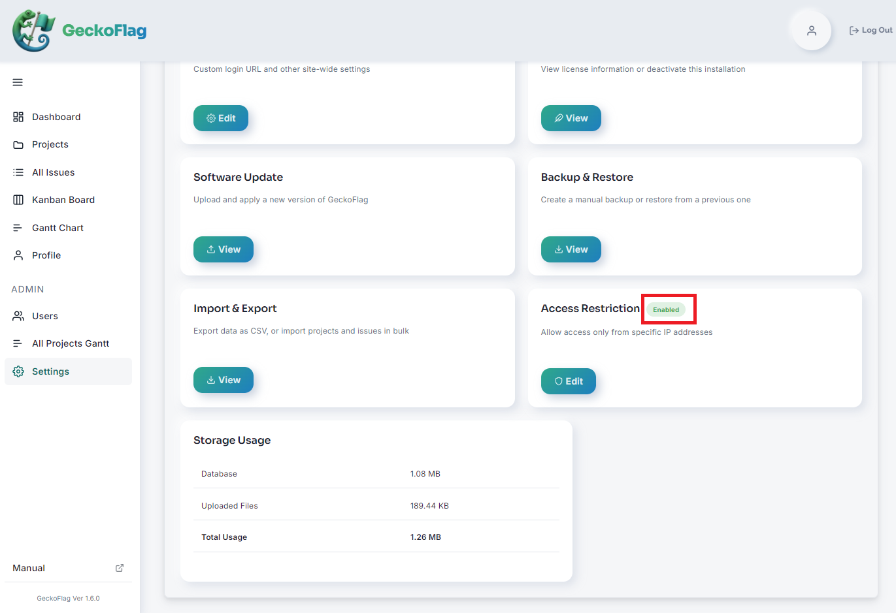Click the Gantt Chart bars icon
This screenshot has width=896, height=613.
(18, 228)
